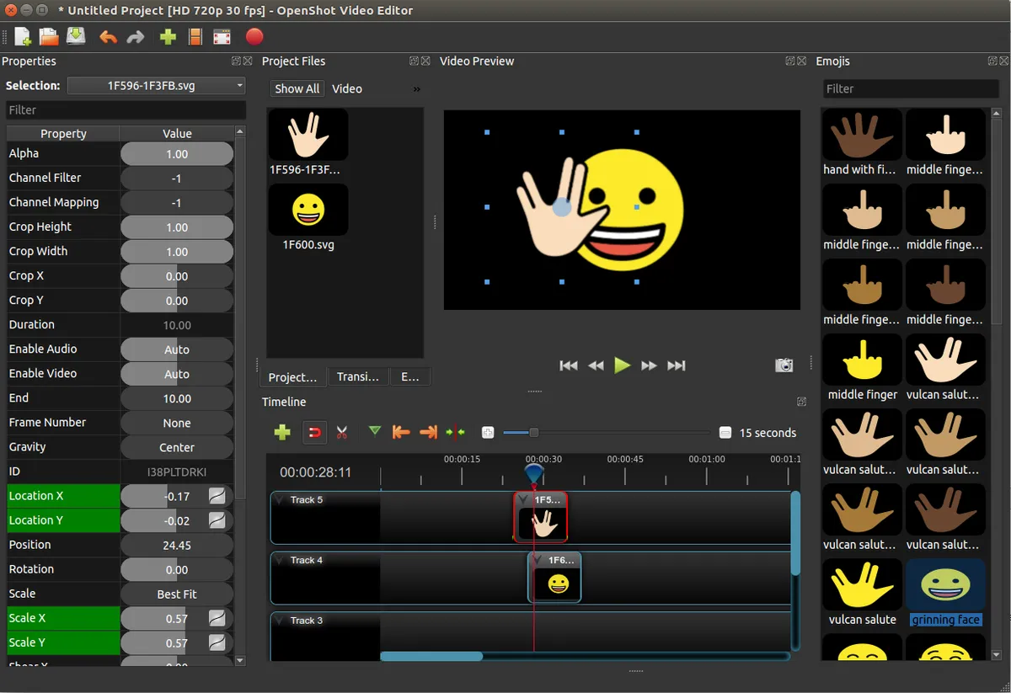Open the Track 3 menu arrow
This screenshot has width=1011, height=693.
click(x=279, y=621)
